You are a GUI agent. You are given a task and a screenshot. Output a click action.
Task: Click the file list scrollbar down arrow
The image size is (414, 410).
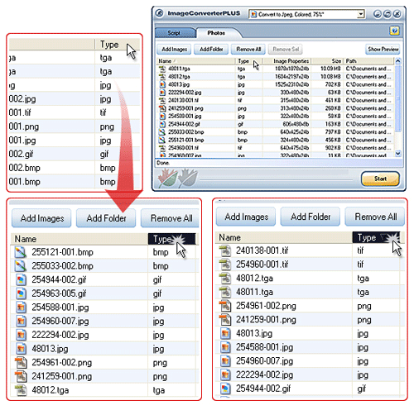(x=397, y=154)
